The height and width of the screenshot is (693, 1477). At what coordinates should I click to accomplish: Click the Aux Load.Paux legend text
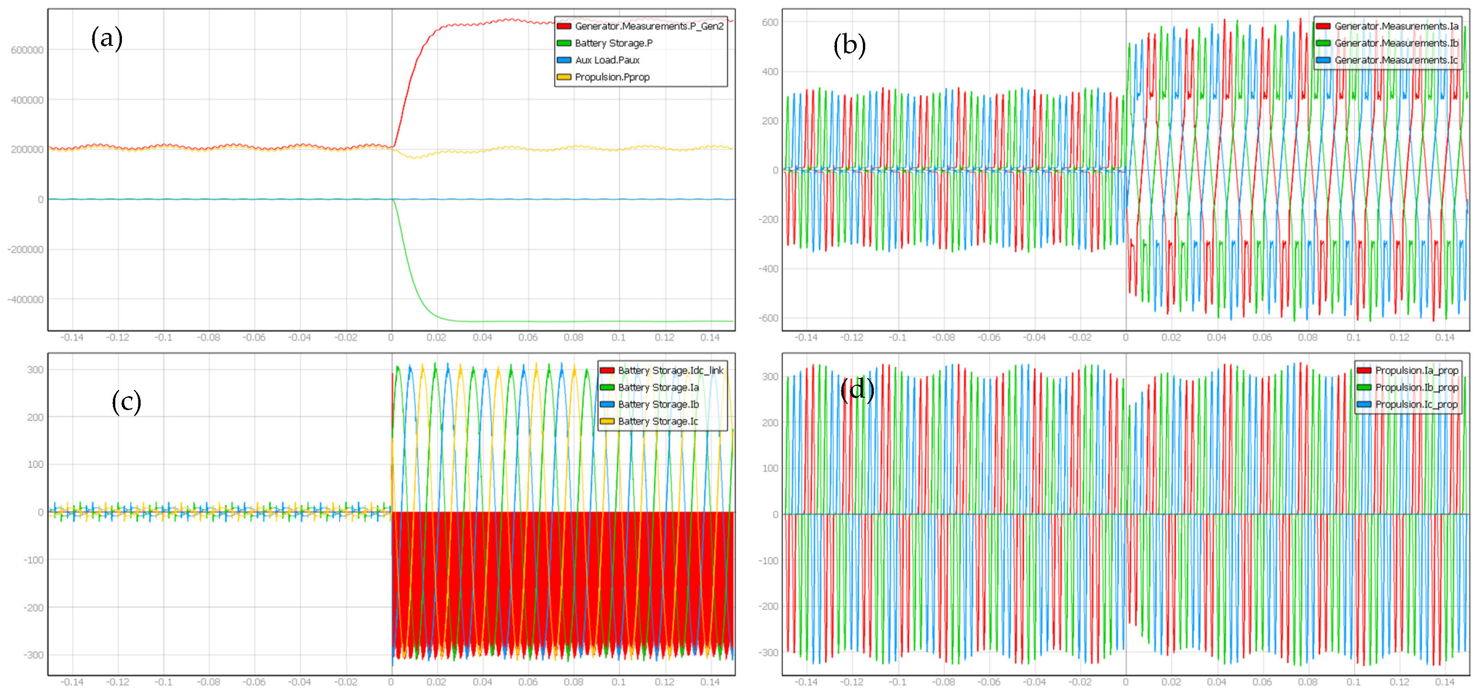(607, 60)
